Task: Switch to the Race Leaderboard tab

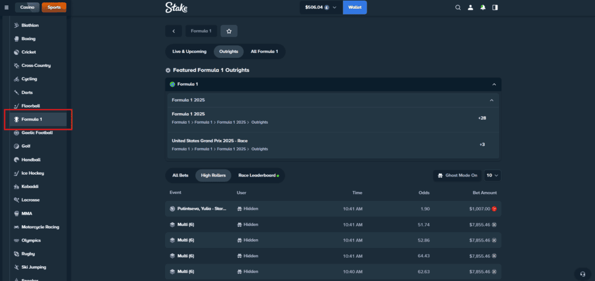Action: tap(258, 175)
